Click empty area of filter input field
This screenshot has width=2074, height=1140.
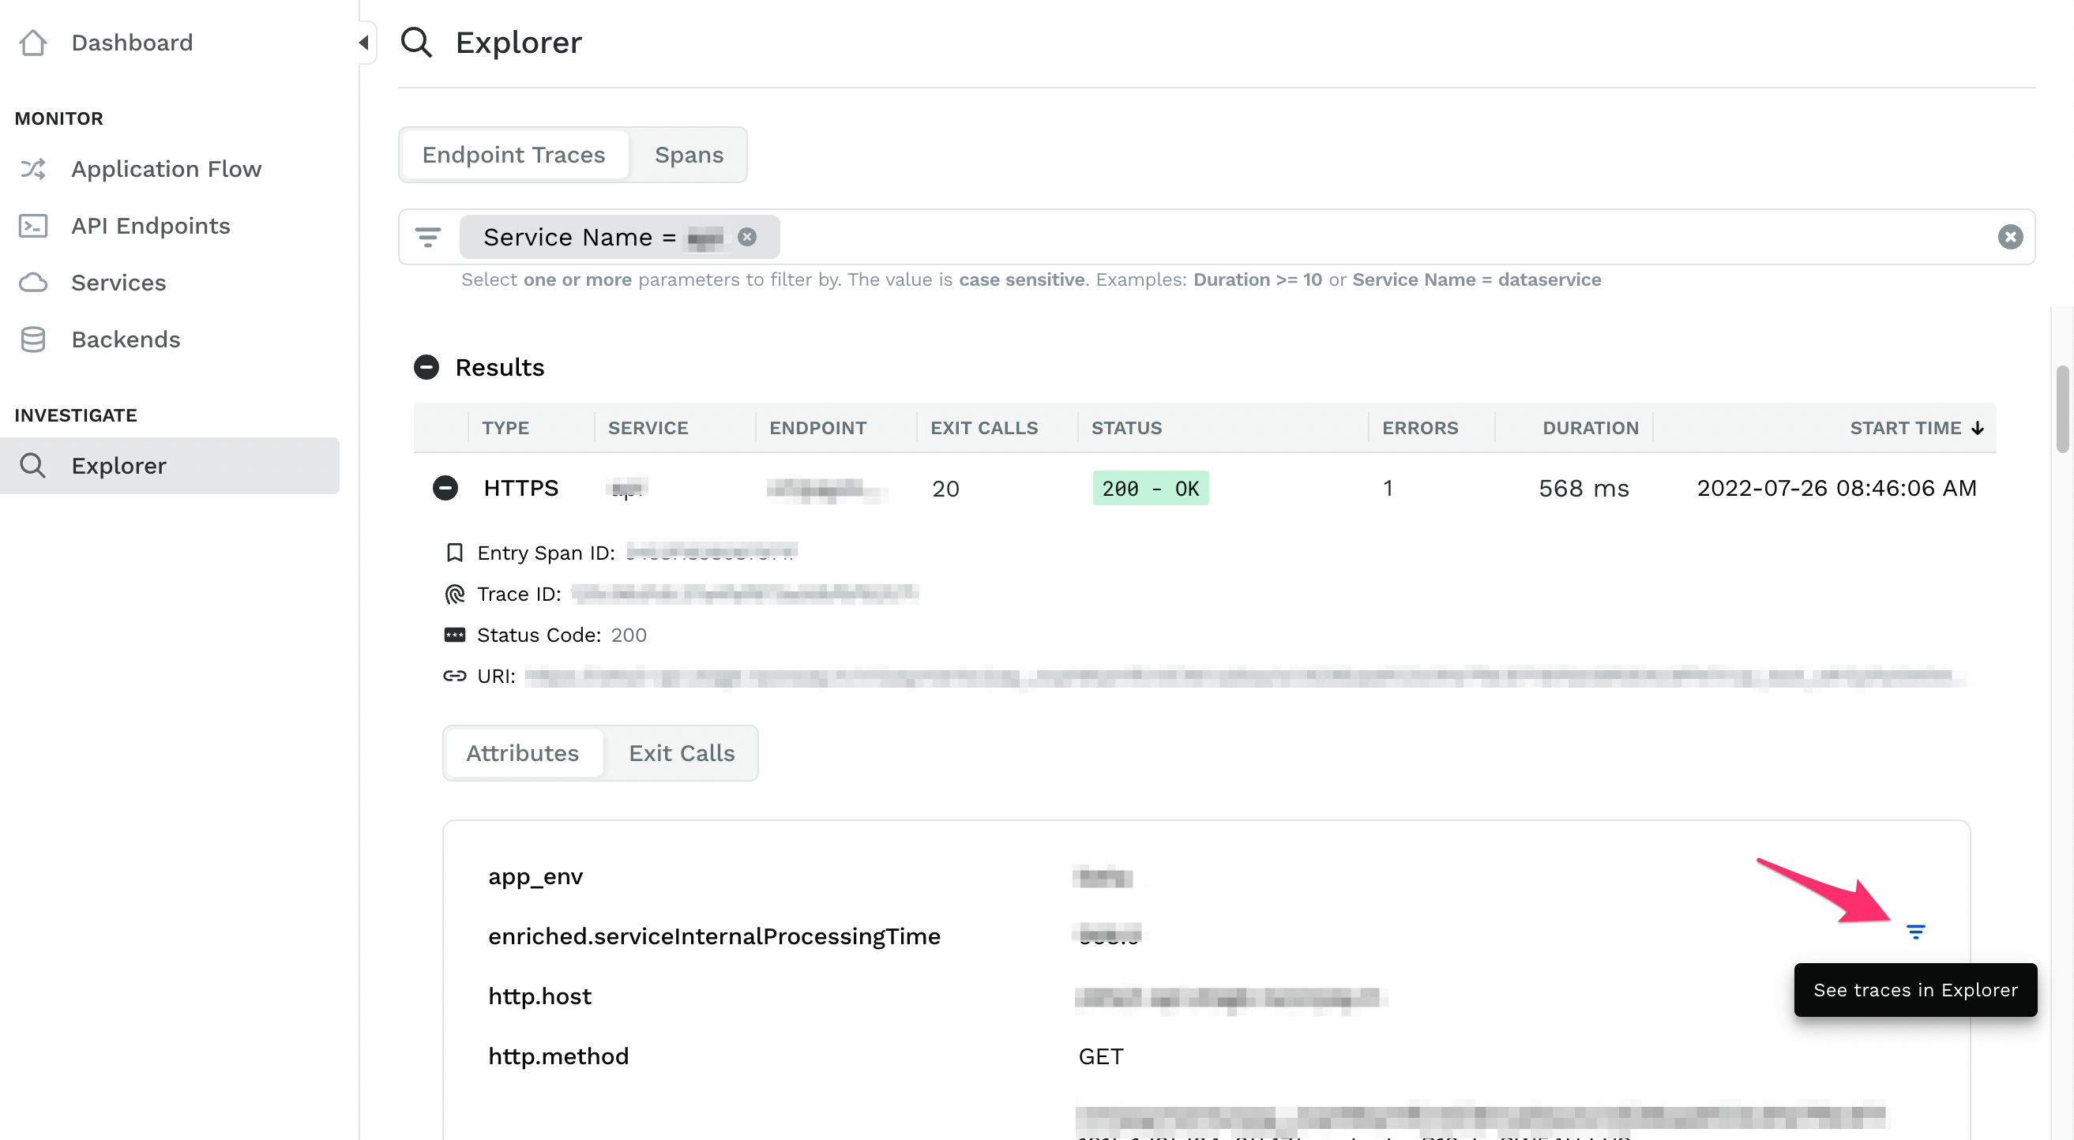(x=1369, y=238)
